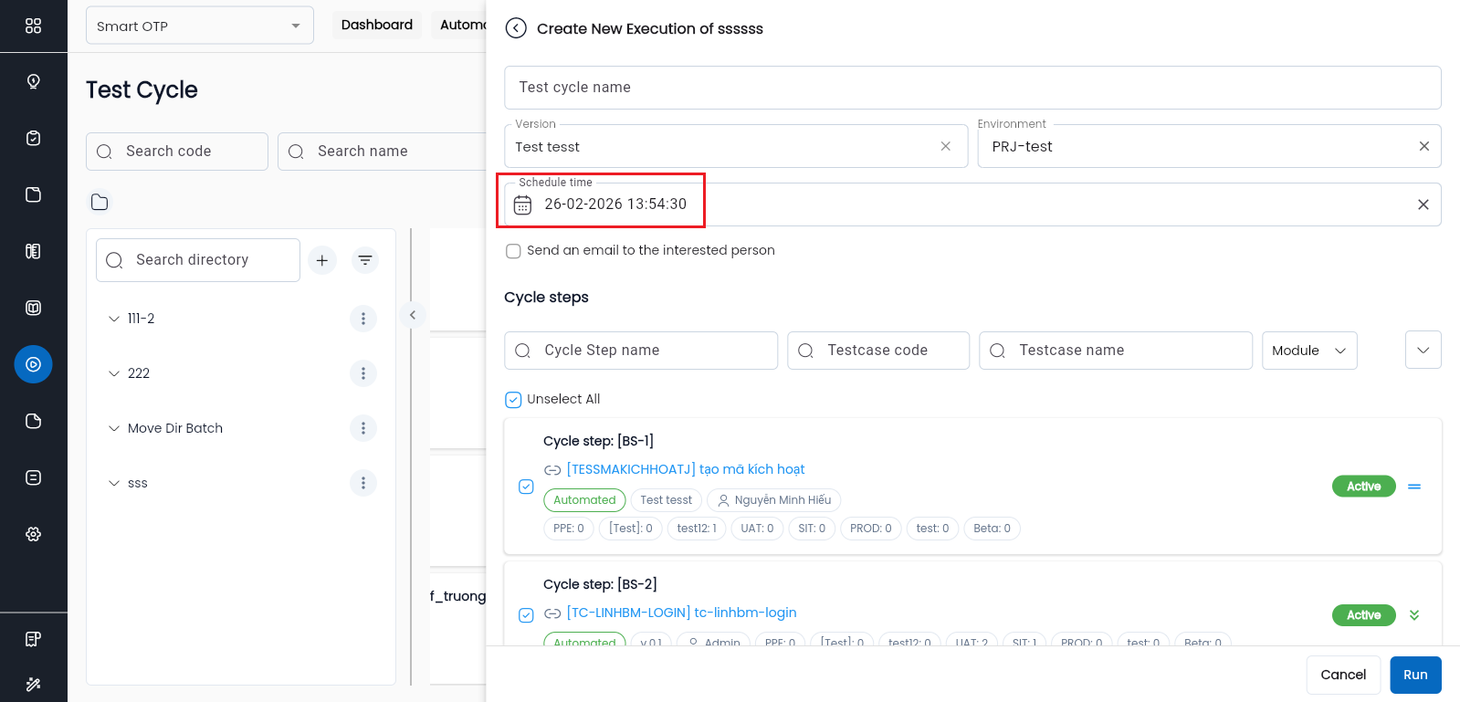The height and width of the screenshot is (702, 1460).
Task: Open the TESSMAKICHHOATJ test case link
Action: 685,469
